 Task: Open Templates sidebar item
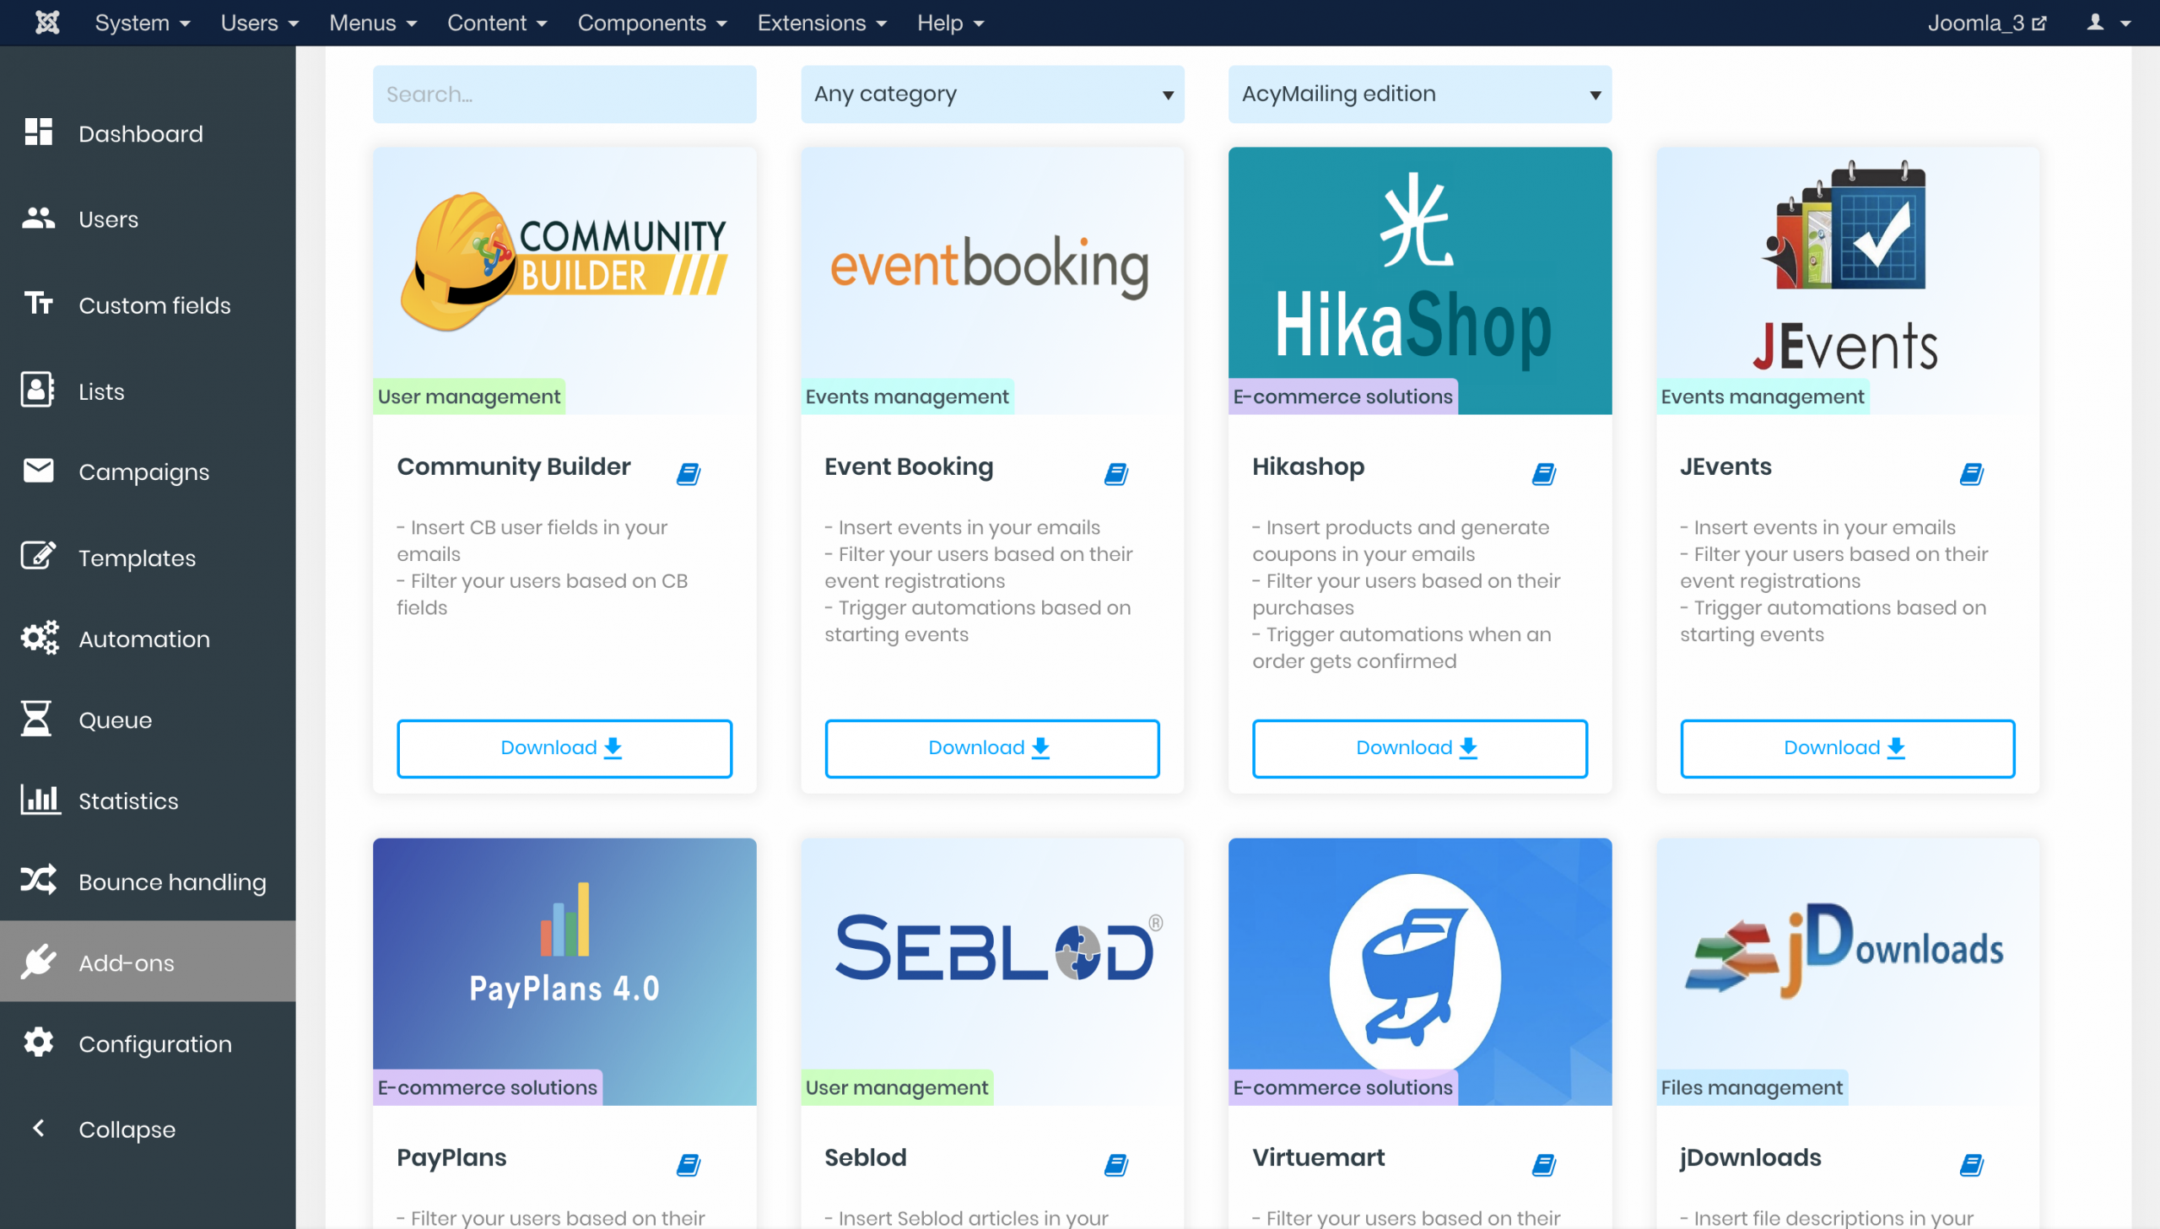coord(137,558)
